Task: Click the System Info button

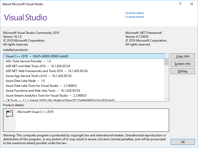Action: pyautogui.click(x=182, y=64)
